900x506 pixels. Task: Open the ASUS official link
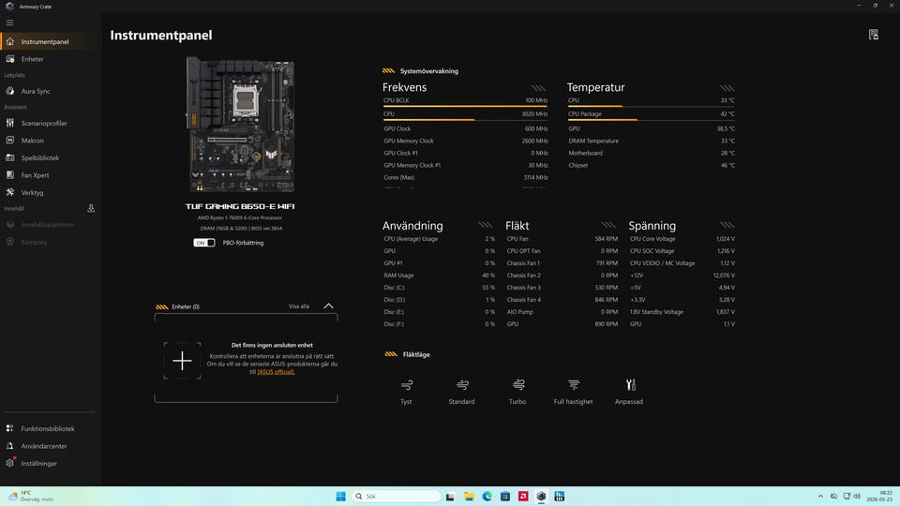click(276, 372)
